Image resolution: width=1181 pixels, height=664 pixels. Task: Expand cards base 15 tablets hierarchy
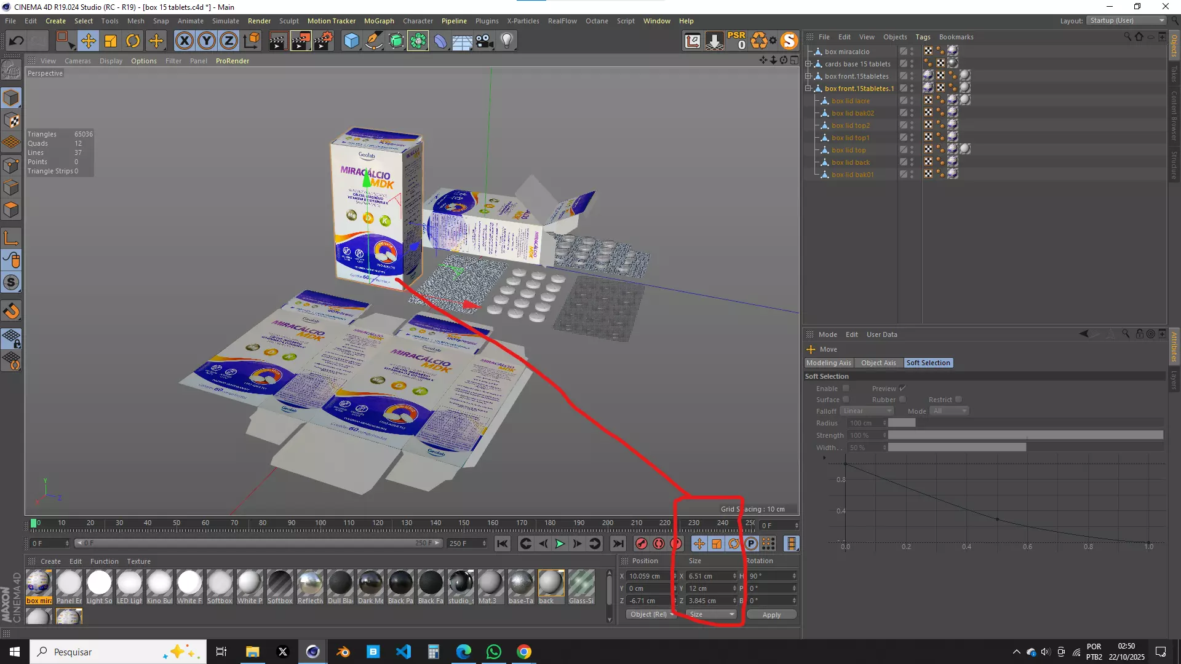[x=808, y=64]
